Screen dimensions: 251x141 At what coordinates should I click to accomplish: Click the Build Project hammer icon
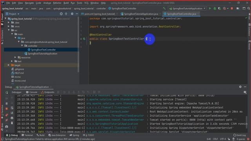pyautogui.click(x=164, y=8)
